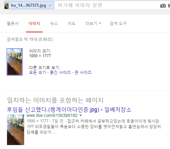Expand the 더보기 dropdown menu

tap(93, 24)
